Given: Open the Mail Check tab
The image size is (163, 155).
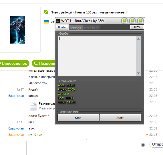Looking at the screenshot, I should click(91, 28).
